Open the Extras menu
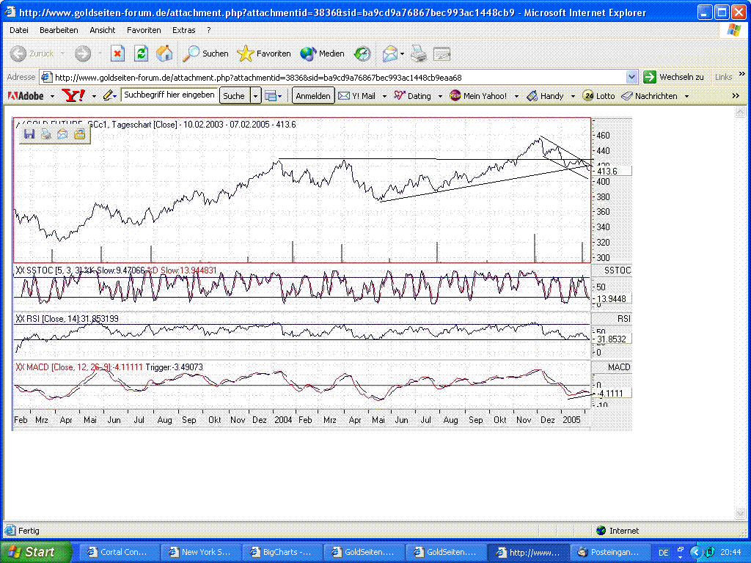751x563 pixels. click(x=183, y=30)
